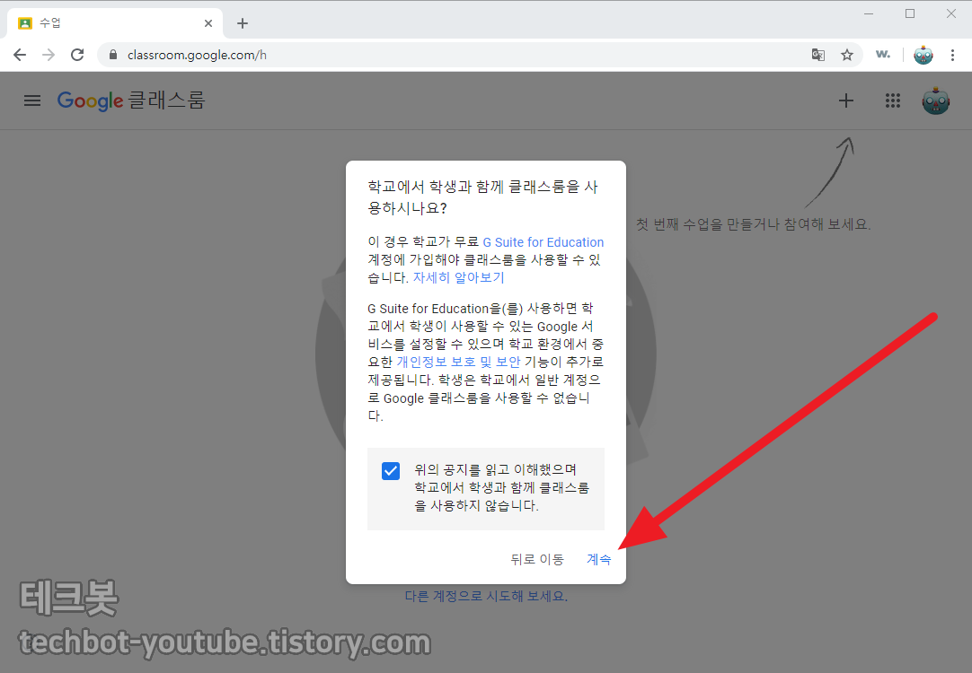Close the 수업 tab
This screenshot has height=673, width=972.
(x=208, y=23)
